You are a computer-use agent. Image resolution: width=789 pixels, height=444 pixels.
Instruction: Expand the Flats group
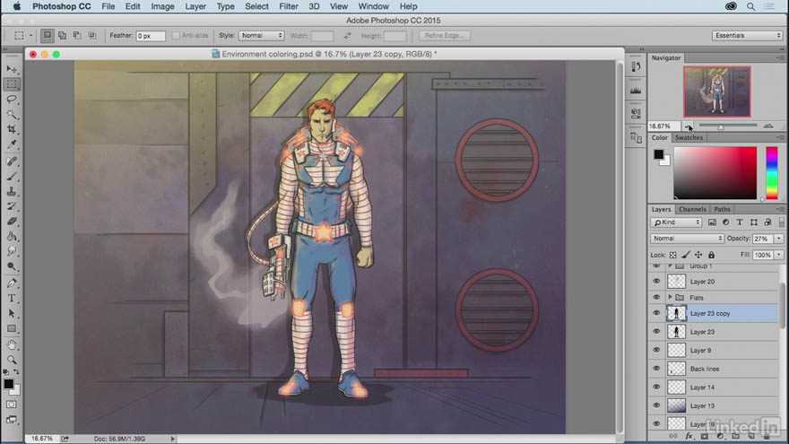tap(670, 298)
